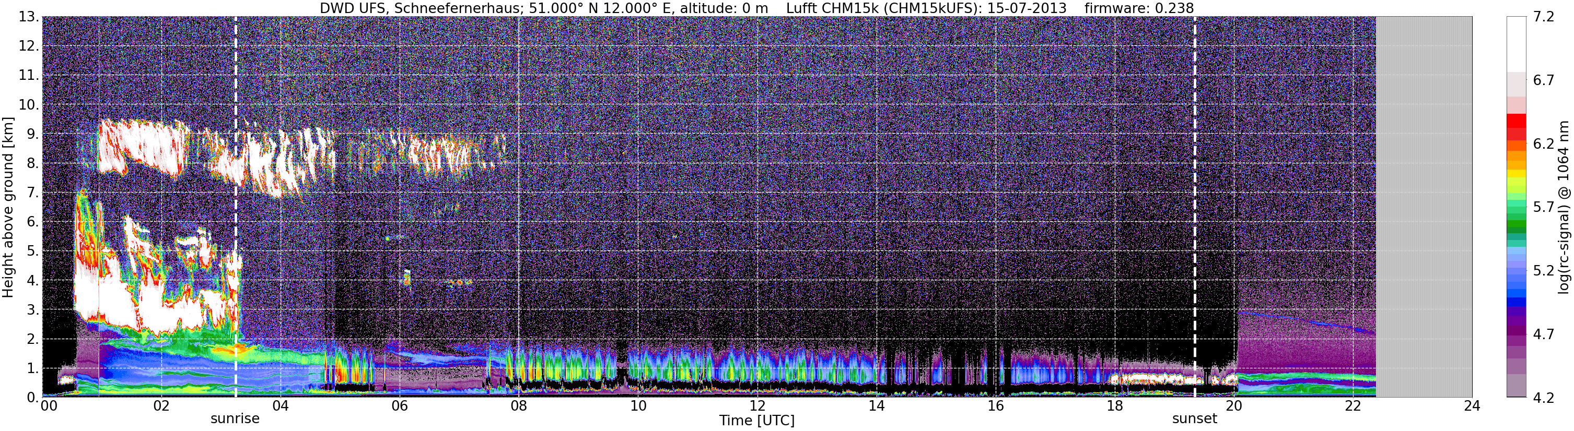Click the gray no-data region after 22 UTC
The height and width of the screenshot is (431, 1574).
click(1424, 206)
